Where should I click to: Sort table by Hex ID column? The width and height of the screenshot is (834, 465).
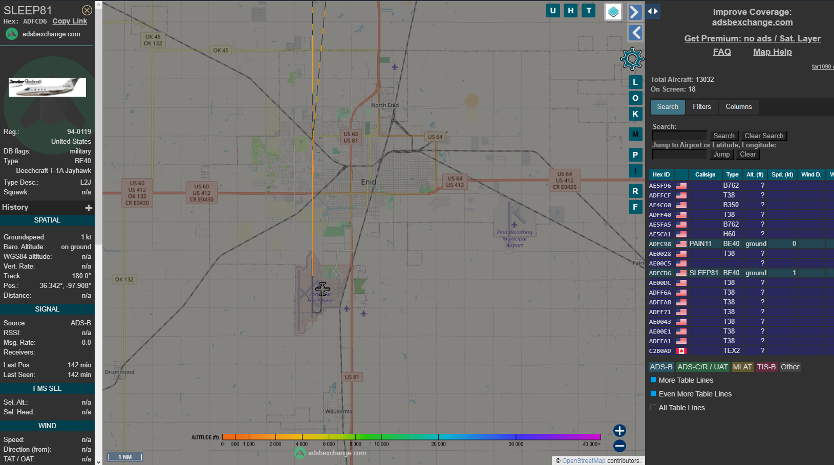point(661,175)
